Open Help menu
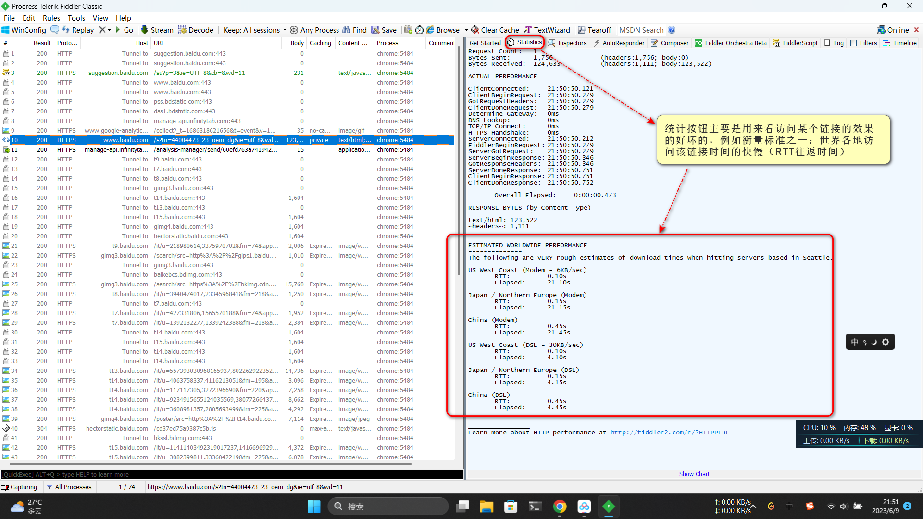Viewport: 923px width, 519px height. pyautogui.click(x=123, y=18)
